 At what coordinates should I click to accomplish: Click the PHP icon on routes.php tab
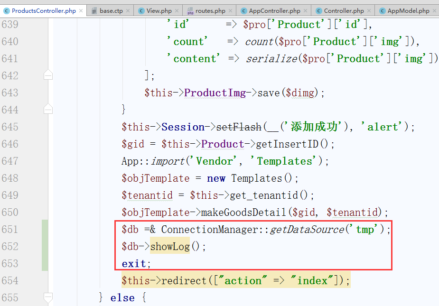click(x=190, y=10)
